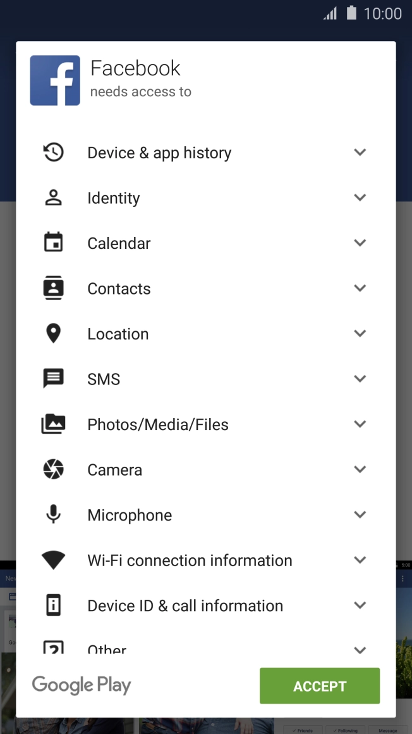Image resolution: width=412 pixels, height=734 pixels.
Task: Click the Identity person icon
Action: pyautogui.click(x=54, y=197)
